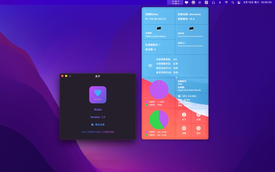Viewport: 275px width, 172px height.
Task: Click the CPU chip icon beside 3.4 GHz
Action: click(179, 96)
